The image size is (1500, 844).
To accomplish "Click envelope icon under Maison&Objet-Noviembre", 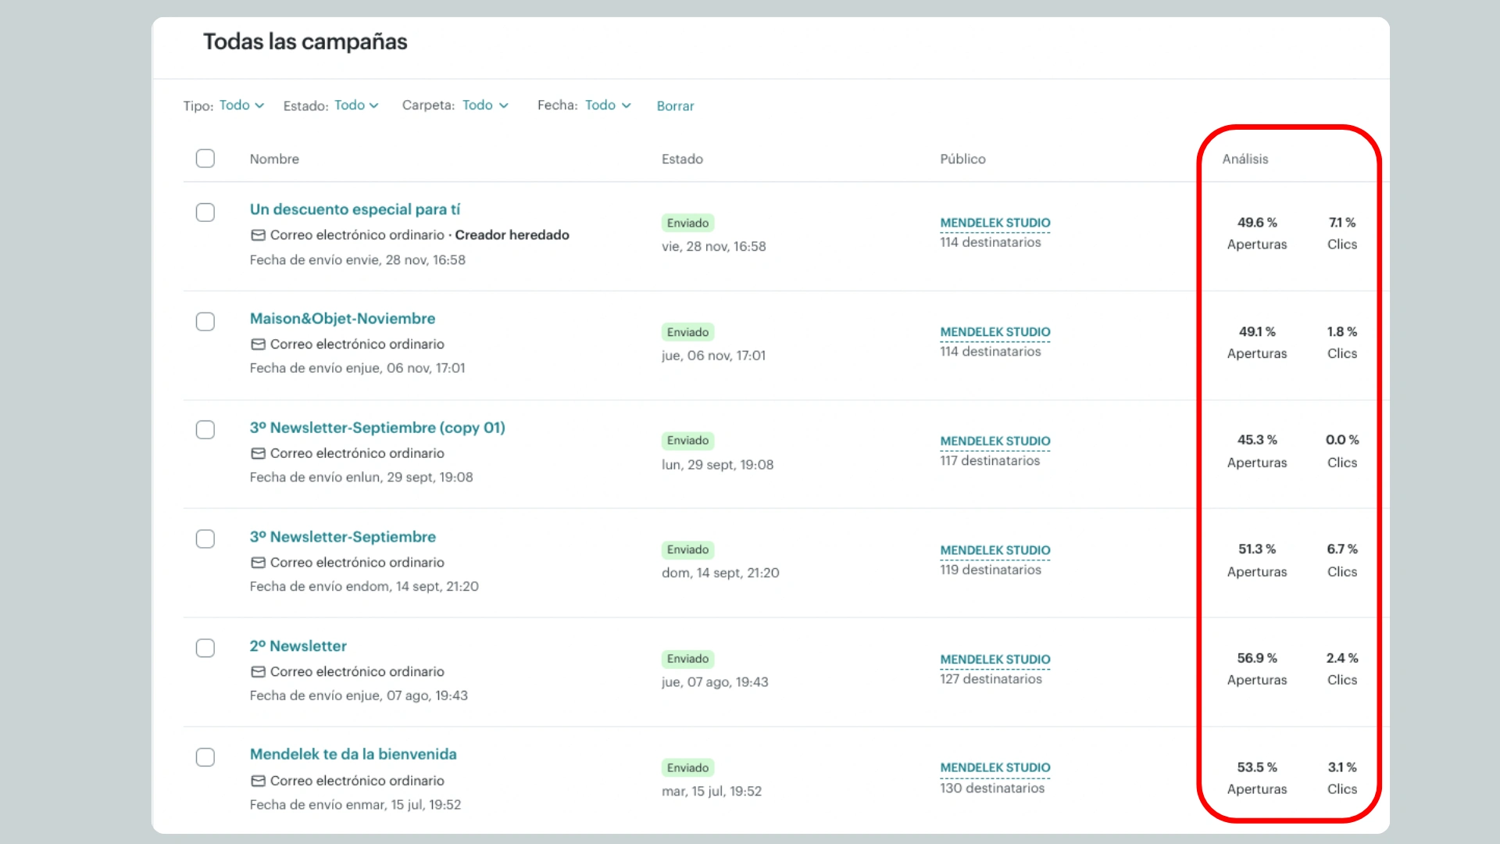I will (258, 345).
